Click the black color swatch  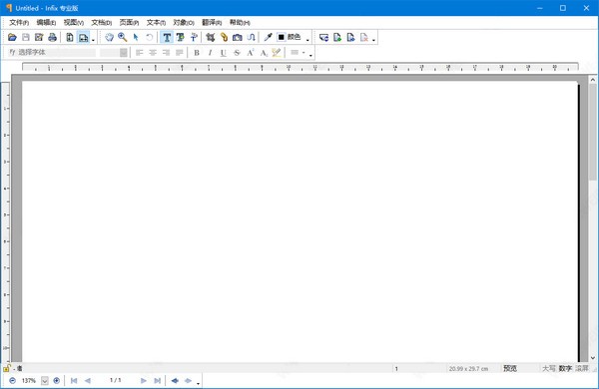pyautogui.click(x=282, y=37)
